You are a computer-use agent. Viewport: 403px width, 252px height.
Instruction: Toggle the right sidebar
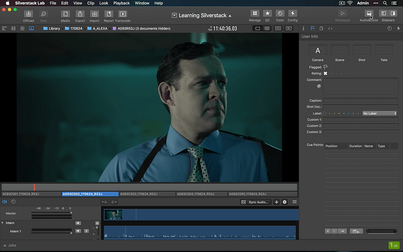pyautogui.click(x=393, y=13)
